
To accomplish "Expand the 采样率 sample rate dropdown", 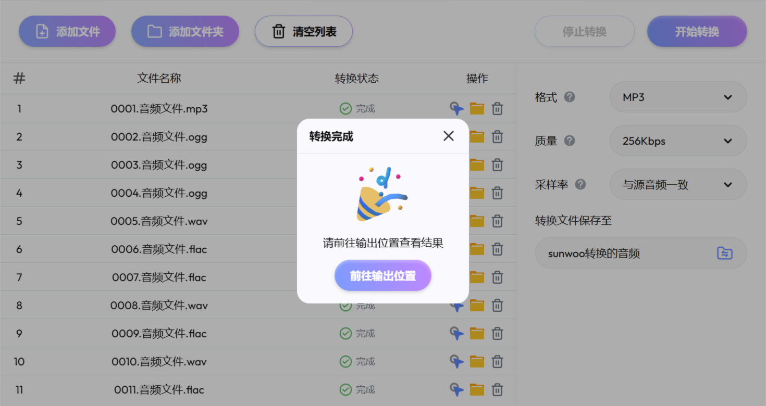I will [678, 184].
